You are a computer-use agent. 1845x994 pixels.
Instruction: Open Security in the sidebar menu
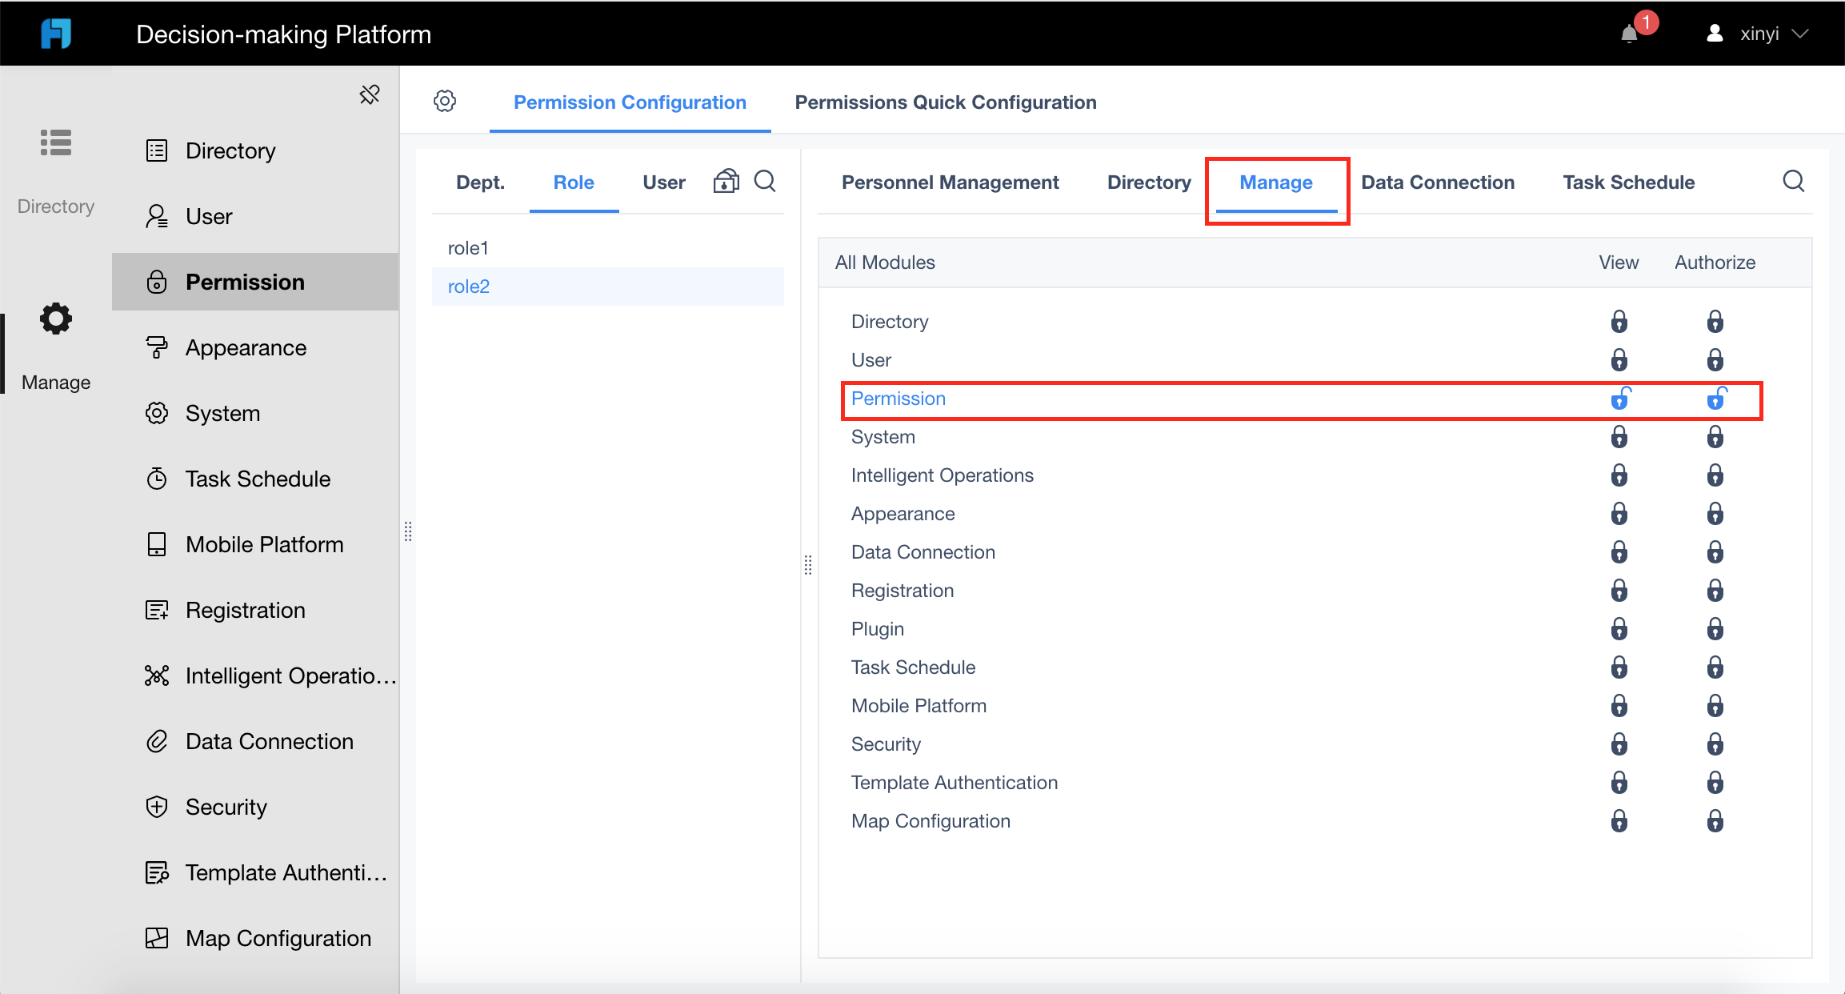click(x=255, y=807)
